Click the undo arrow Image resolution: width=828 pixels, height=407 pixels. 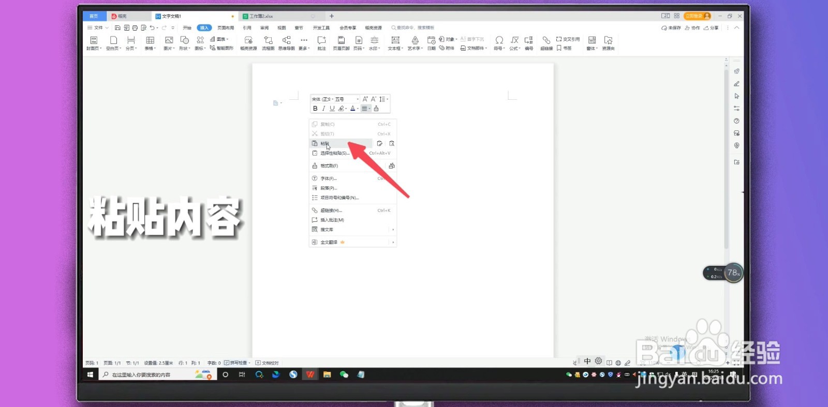tap(152, 28)
